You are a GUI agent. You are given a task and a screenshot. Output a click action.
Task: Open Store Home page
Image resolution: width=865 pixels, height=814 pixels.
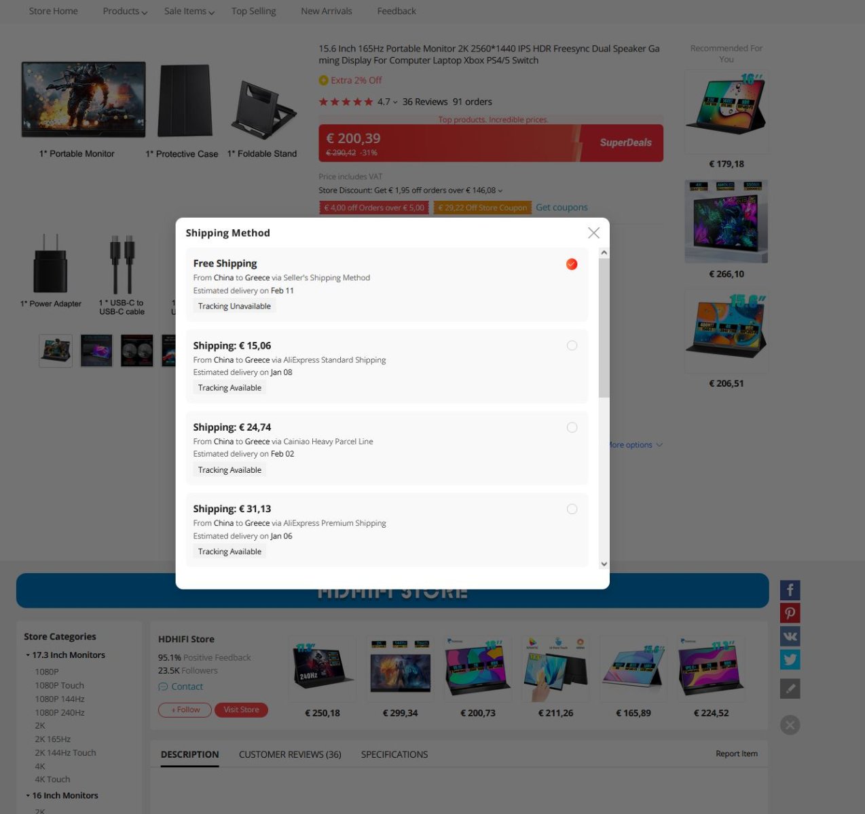click(x=54, y=11)
